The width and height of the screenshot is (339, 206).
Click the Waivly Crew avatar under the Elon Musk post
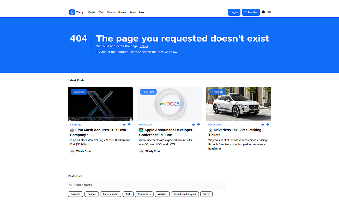(72, 151)
